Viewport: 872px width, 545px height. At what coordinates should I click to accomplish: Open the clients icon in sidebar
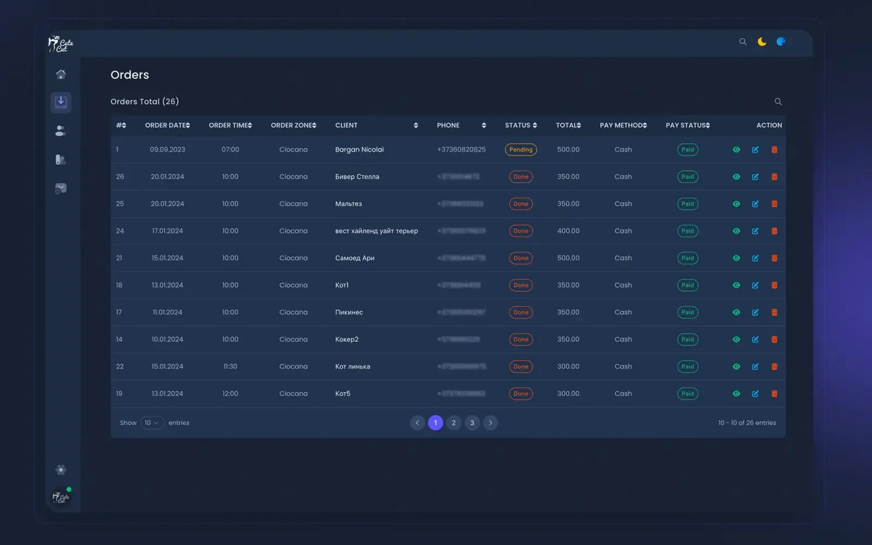61,131
